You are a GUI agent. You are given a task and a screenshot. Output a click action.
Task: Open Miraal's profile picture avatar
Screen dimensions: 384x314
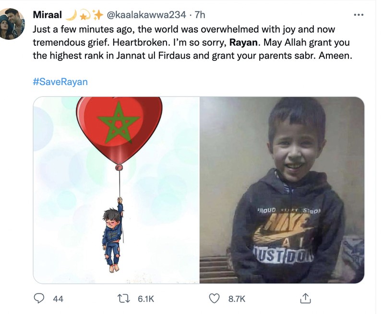[12, 24]
